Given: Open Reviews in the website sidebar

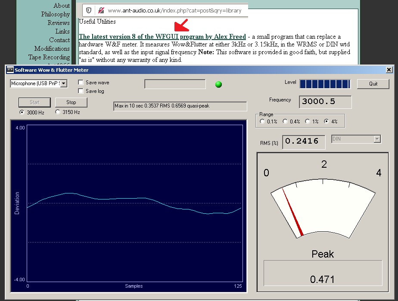Looking at the screenshot, I should (59, 23).
